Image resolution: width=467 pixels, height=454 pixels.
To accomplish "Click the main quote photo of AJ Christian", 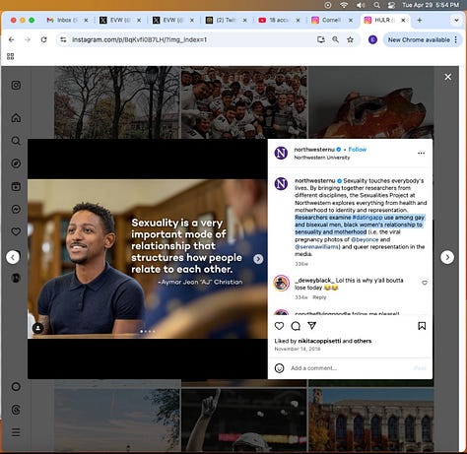I will click(148, 259).
